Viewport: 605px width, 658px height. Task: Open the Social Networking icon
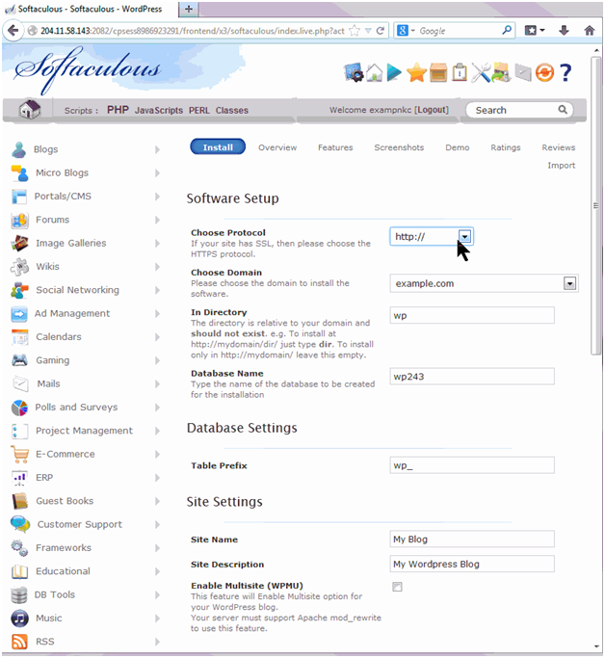(x=19, y=290)
